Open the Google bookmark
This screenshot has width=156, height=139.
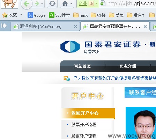click(x=37, y=15)
